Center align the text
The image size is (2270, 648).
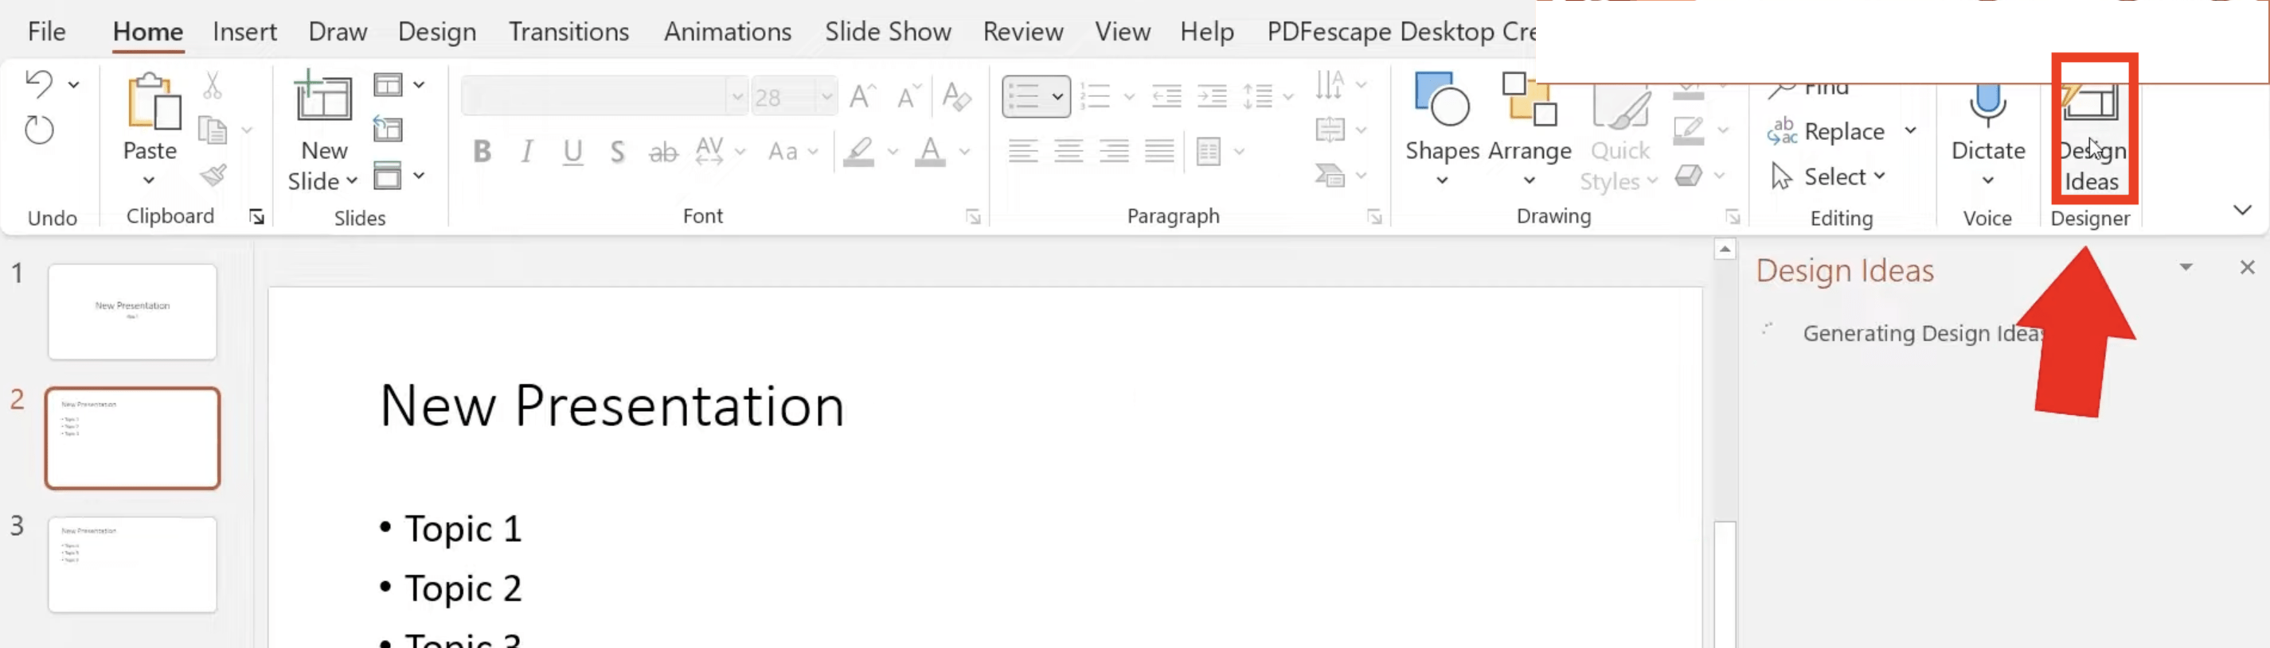pos(1069,151)
